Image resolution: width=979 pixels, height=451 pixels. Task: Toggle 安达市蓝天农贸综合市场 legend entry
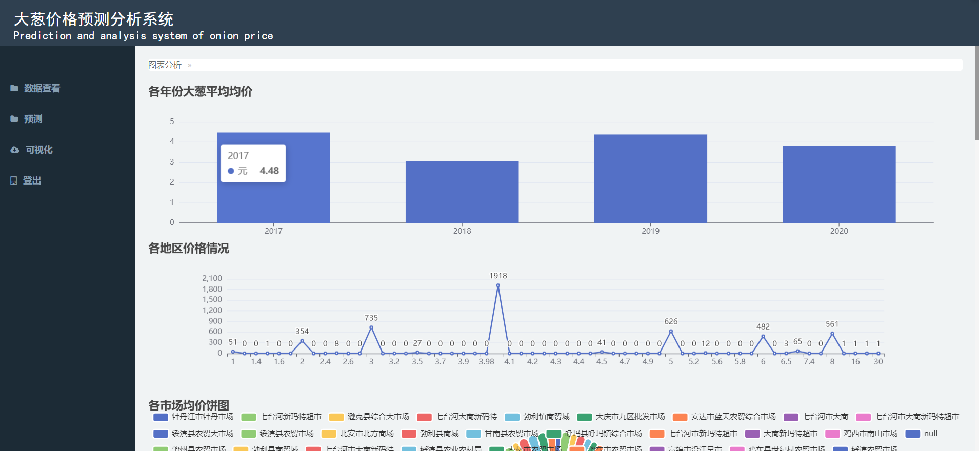724,417
